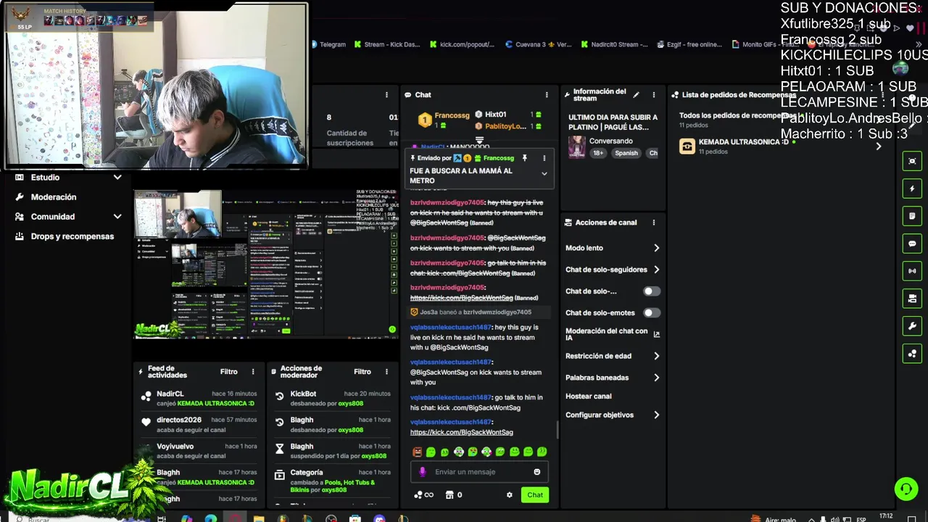Toggle the broadcast signal widget in sidebar
The height and width of the screenshot is (522, 928).
coord(912,271)
